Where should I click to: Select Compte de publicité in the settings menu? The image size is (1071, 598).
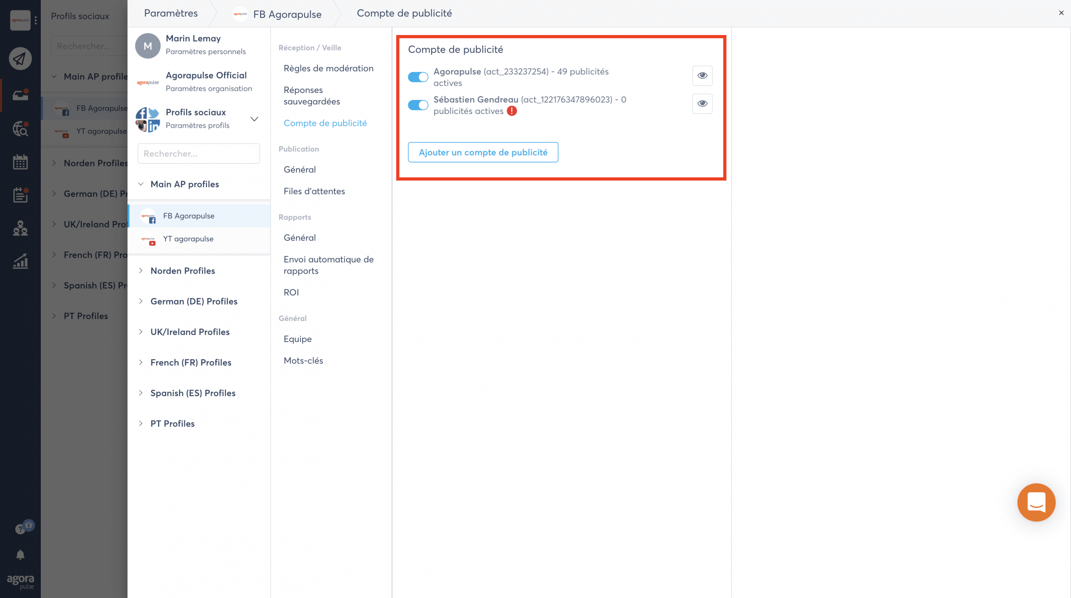point(325,123)
